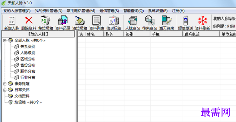
Task: Click the icon beside 行业分布
Action: point(16,78)
